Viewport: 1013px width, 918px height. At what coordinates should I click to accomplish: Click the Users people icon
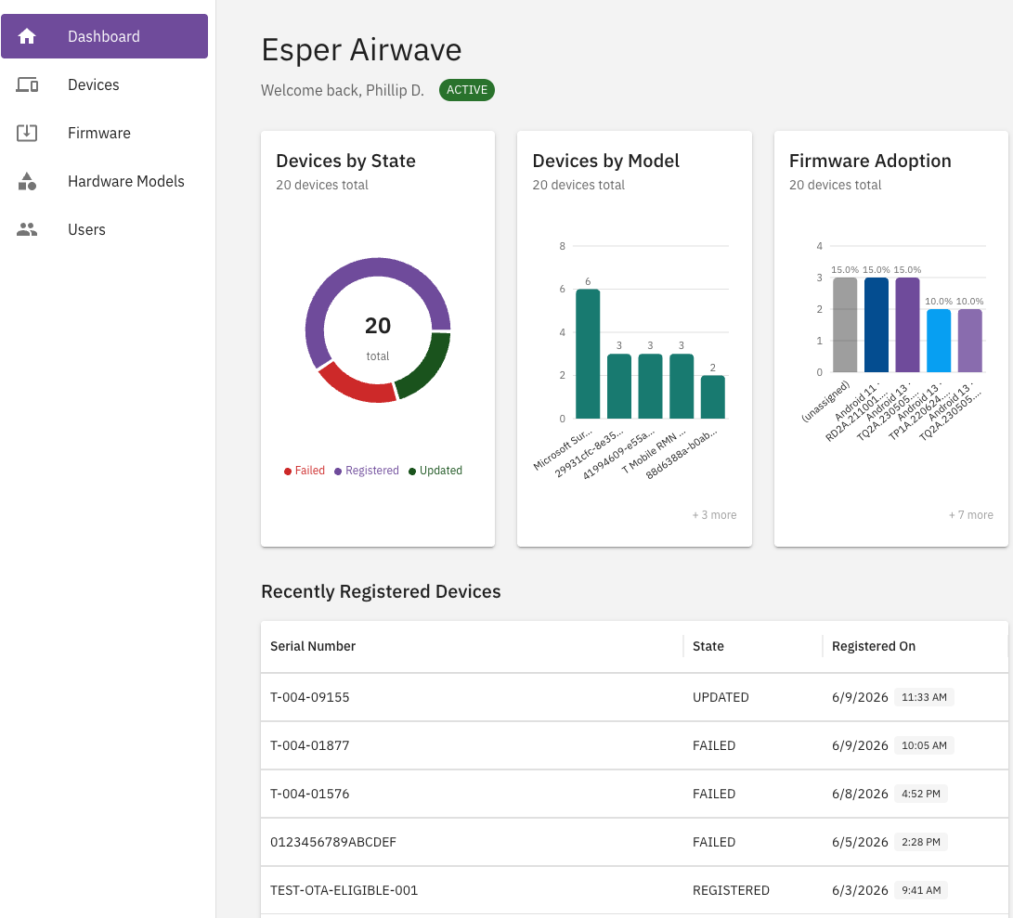pos(27,229)
